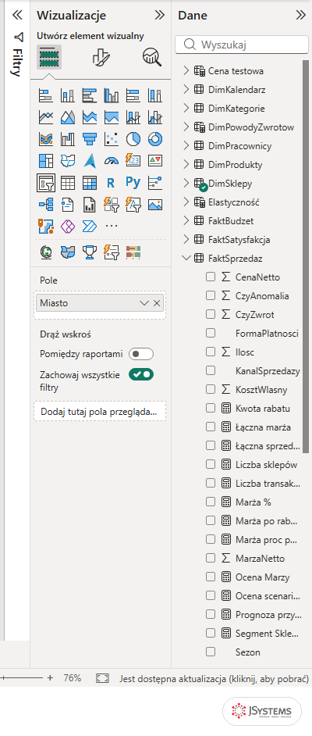Expand the Cena testowa table
This screenshot has height=736, width=312.
tap(186, 71)
